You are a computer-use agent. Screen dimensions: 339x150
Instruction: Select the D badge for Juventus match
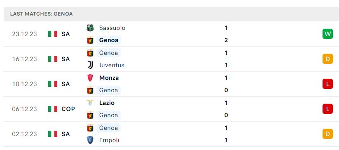tap(327, 59)
